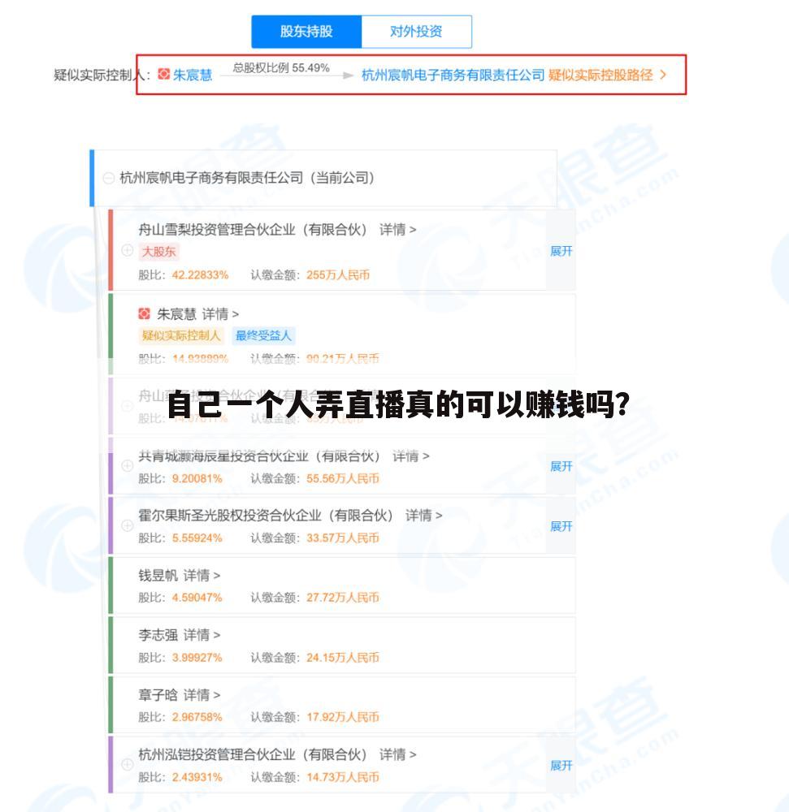Screen dimensions: 789x812
Task: Expand plus icon for 杭州泓铠投资管理合伙企业
Action: [128, 764]
